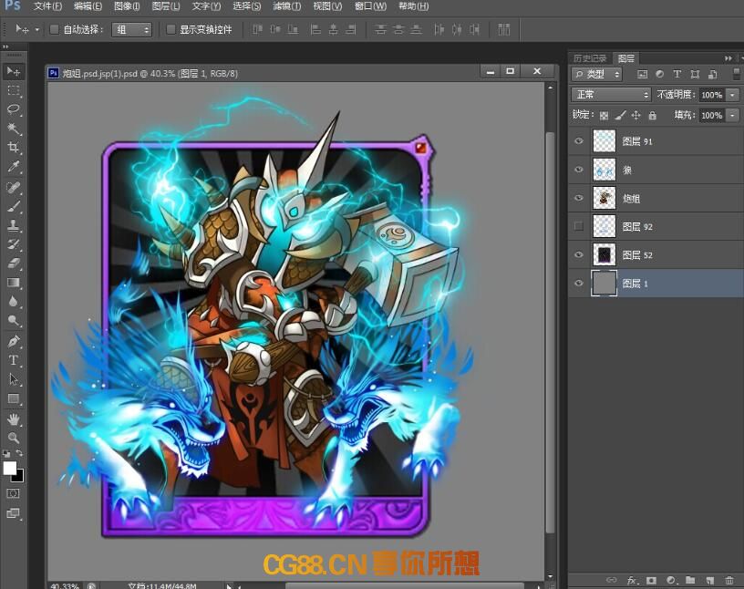Select the Blur tool
The height and width of the screenshot is (589, 744).
(x=14, y=302)
